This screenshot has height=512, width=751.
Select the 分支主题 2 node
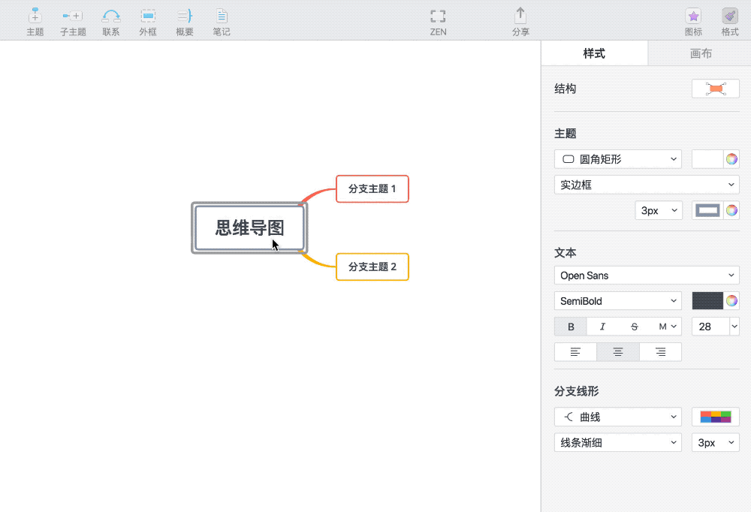point(372,267)
